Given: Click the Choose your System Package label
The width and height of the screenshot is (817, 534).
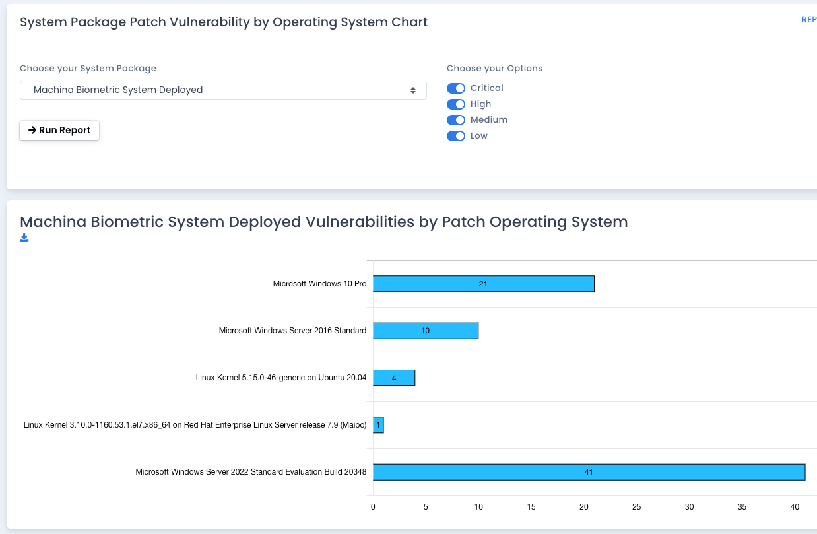Looking at the screenshot, I should [x=88, y=68].
